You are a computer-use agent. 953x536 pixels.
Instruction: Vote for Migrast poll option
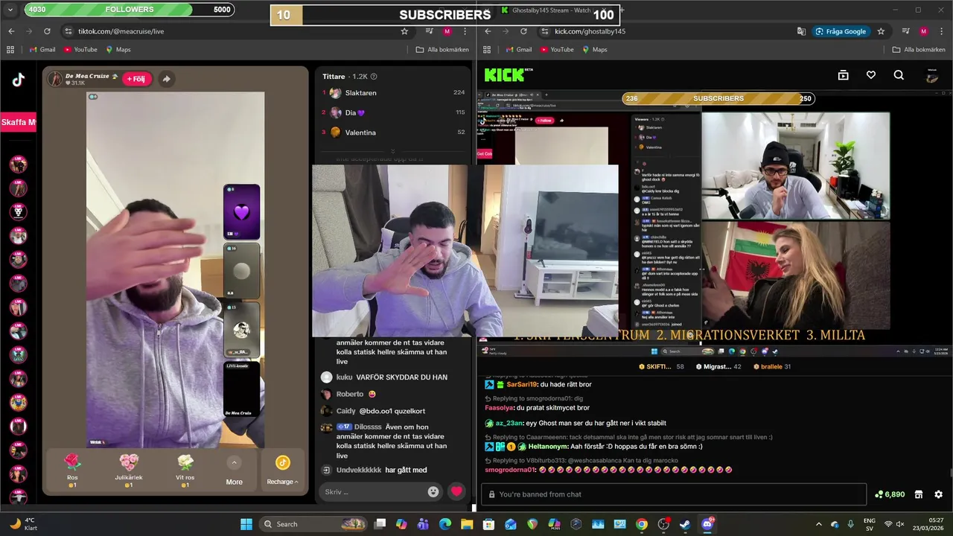718,367
